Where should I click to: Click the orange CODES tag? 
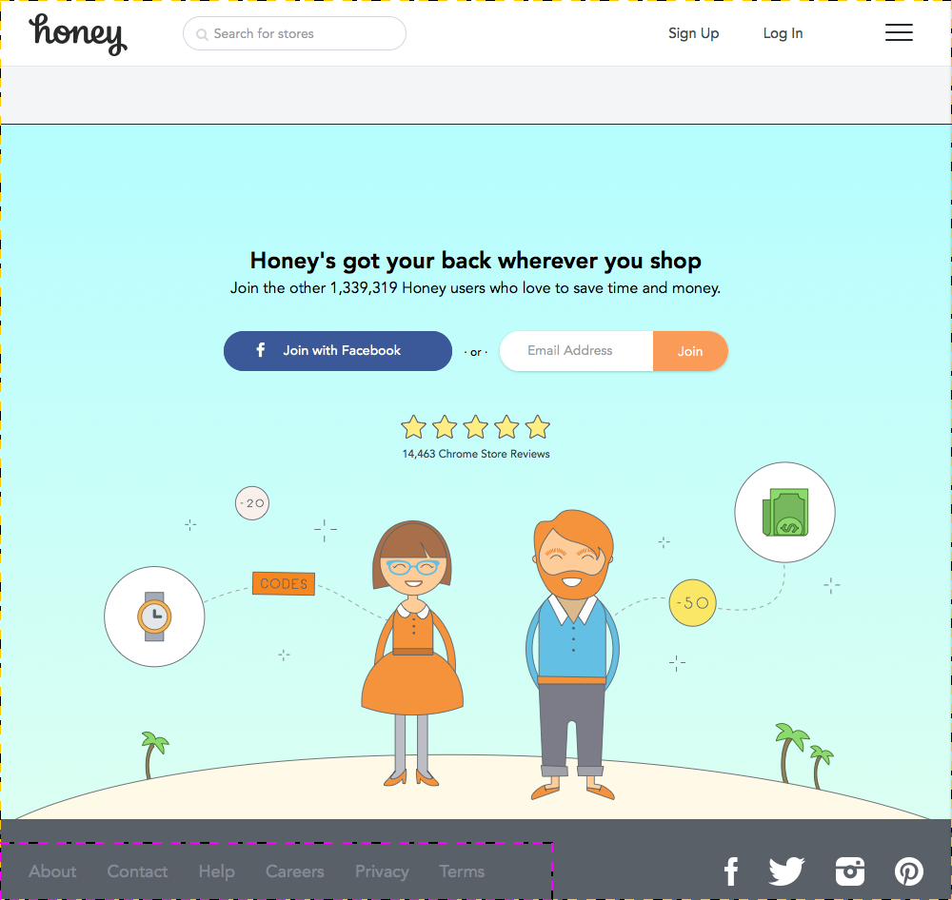click(x=284, y=584)
